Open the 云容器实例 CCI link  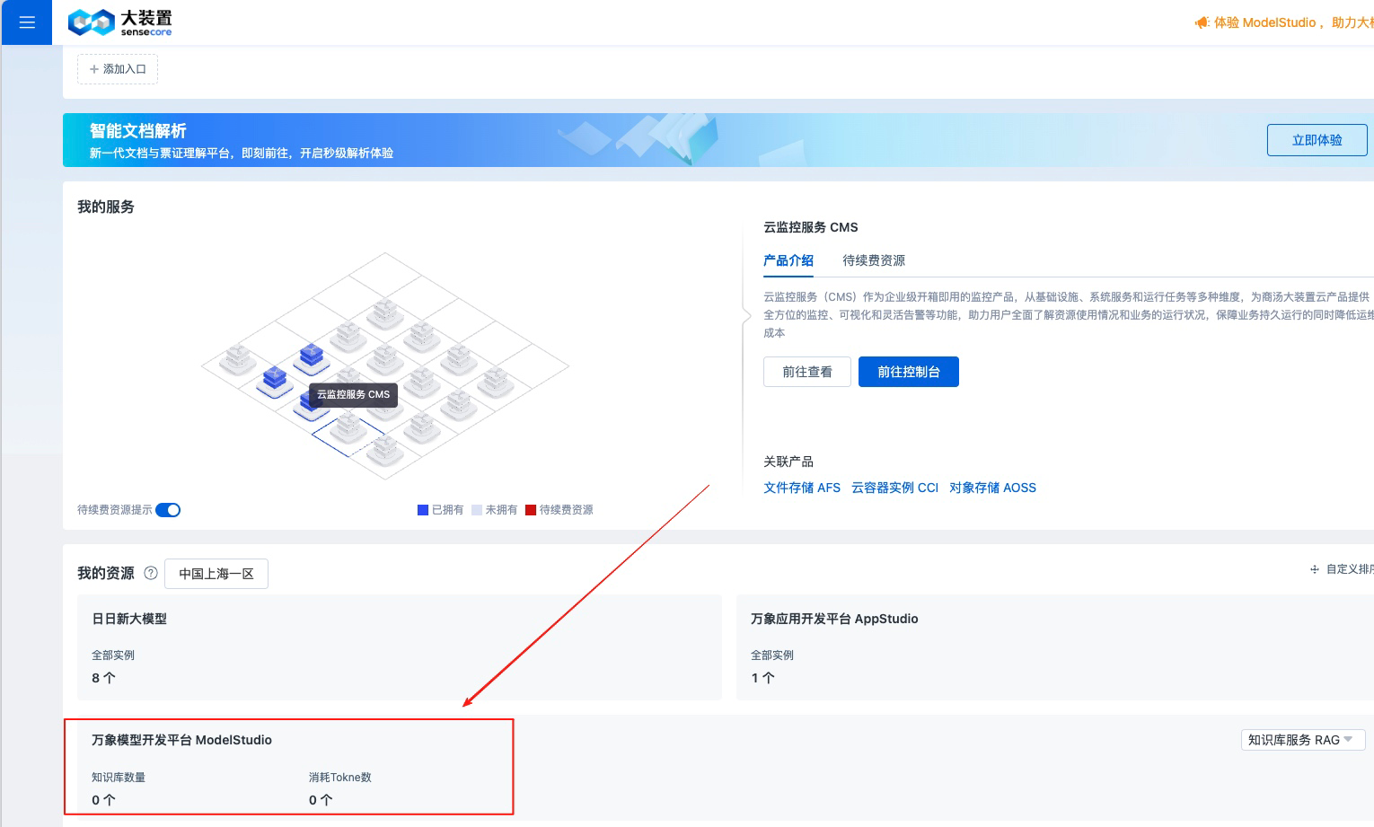click(894, 488)
